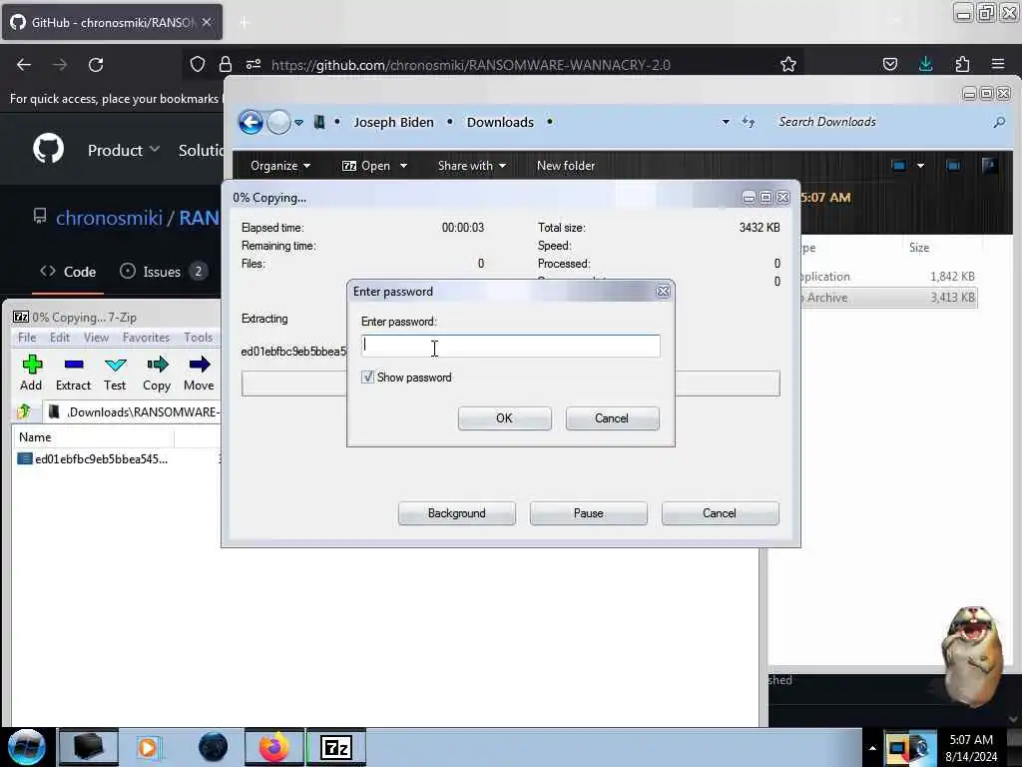Click the site padlock icon
Image resolution: width=1022 pixels, height=767 pixels.
pyautogui.click(x=226, y=64)
